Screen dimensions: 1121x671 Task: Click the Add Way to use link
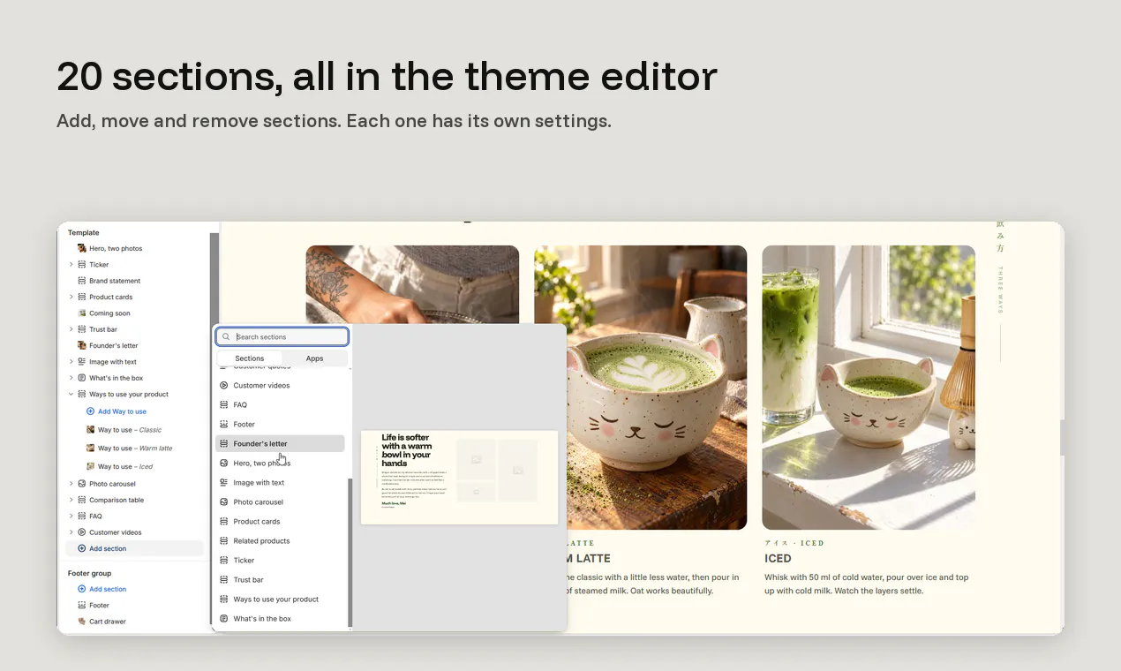tap(117, 412)
